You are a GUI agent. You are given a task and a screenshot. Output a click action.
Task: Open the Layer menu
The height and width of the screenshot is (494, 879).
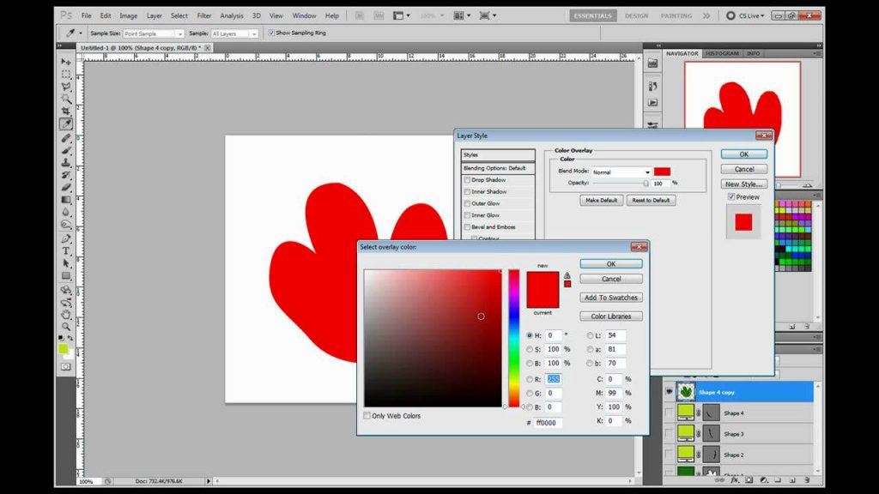coord(155,15)
